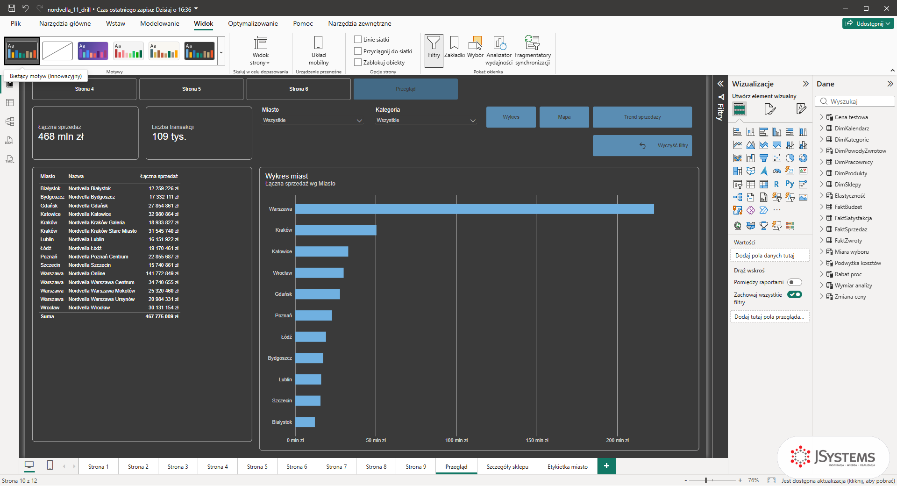Add a treemap visual
The width and height of the screenshot is (897, 486).
click(x=737, y=171)
